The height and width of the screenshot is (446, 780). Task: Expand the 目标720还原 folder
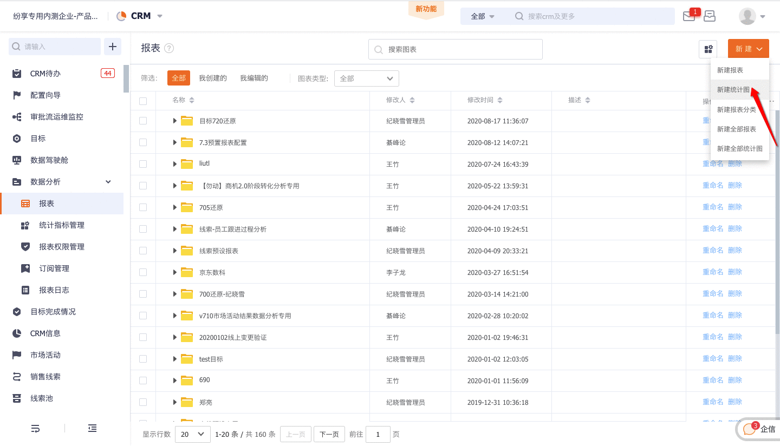pos(175,121)
